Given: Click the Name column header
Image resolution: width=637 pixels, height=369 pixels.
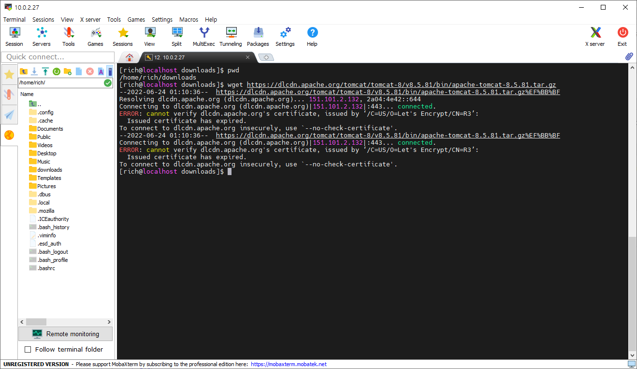Looking at the screenshot, I should (x=27, y=94).
